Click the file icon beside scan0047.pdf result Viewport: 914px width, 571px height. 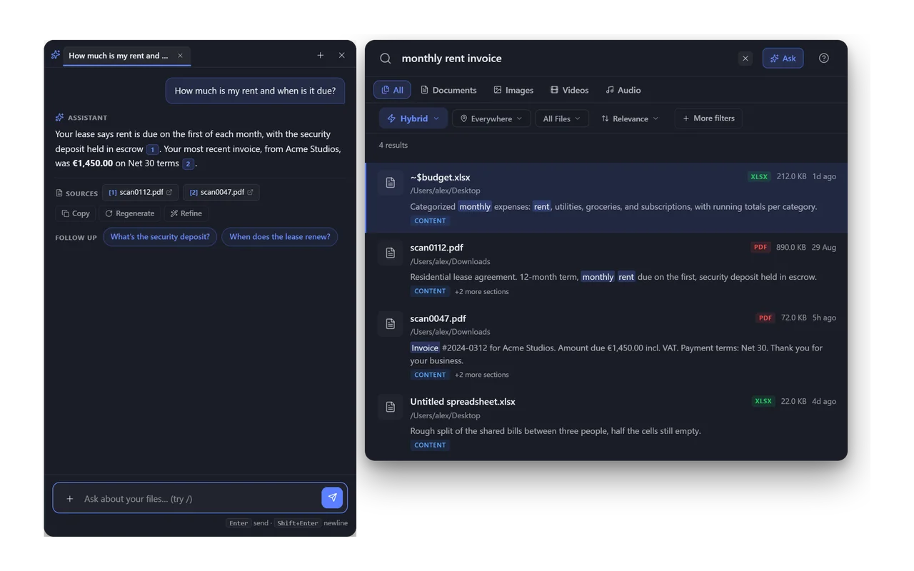click(x=391, y=324)
